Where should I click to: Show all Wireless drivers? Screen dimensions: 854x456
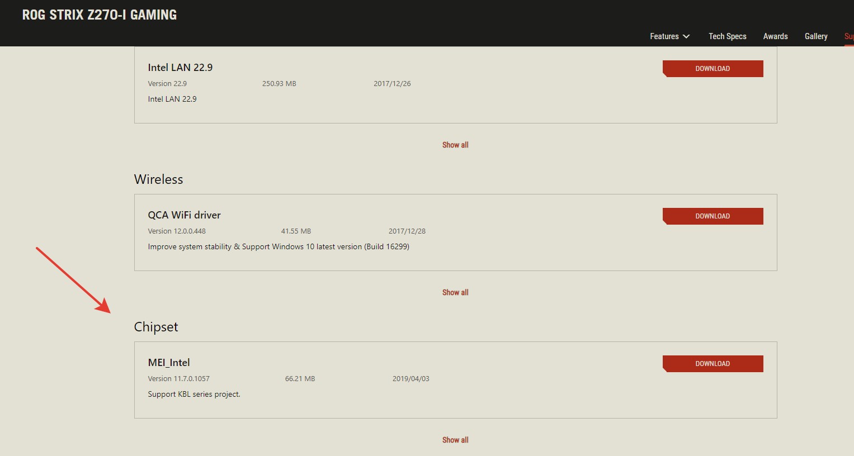click(455, 292)
